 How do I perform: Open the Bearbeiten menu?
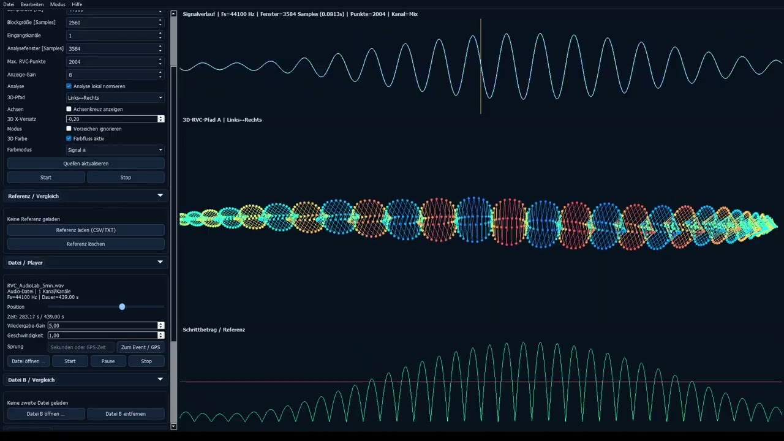point(32,4)
